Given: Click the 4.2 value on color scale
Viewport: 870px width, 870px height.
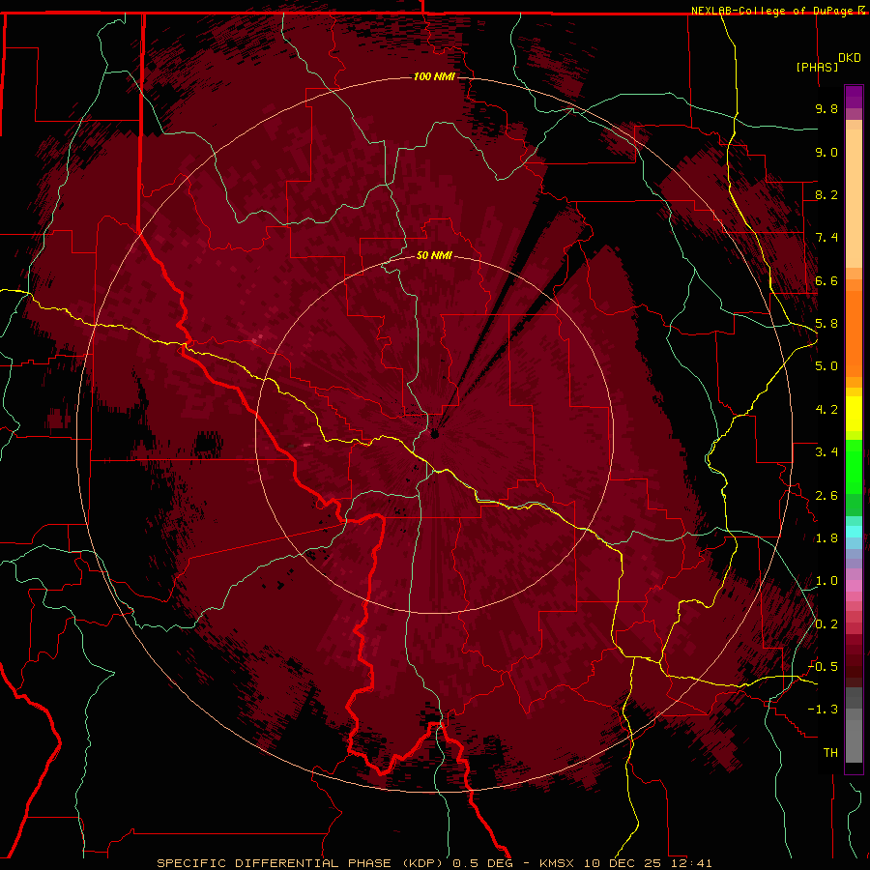Looking at the screenshot, I should pyautogui.click(x=826, y=410).
